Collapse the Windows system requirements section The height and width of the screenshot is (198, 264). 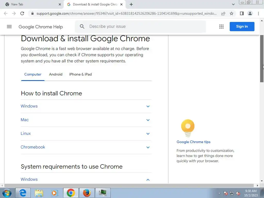[x=86, y=179]
